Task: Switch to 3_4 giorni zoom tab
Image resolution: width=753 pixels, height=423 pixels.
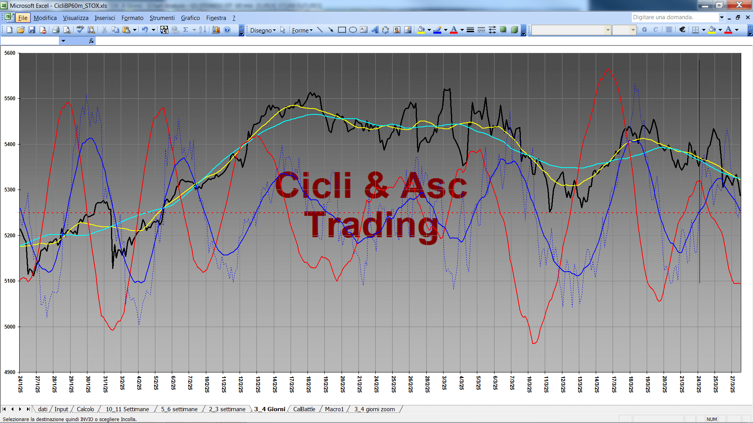Action: (x=375, y=409)
